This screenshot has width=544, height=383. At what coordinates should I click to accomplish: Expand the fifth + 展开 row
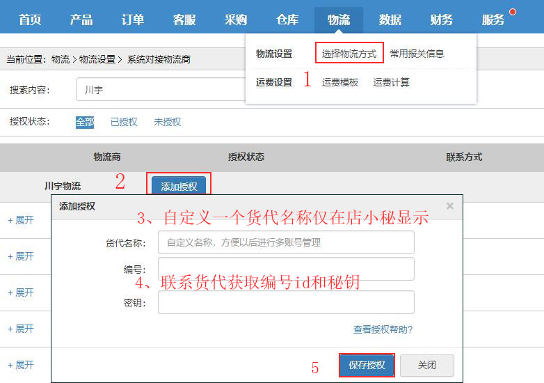pyautogui.click(x=21, y=365)
